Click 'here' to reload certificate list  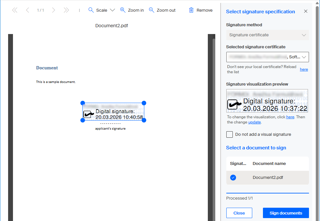[x=304, y=69]
